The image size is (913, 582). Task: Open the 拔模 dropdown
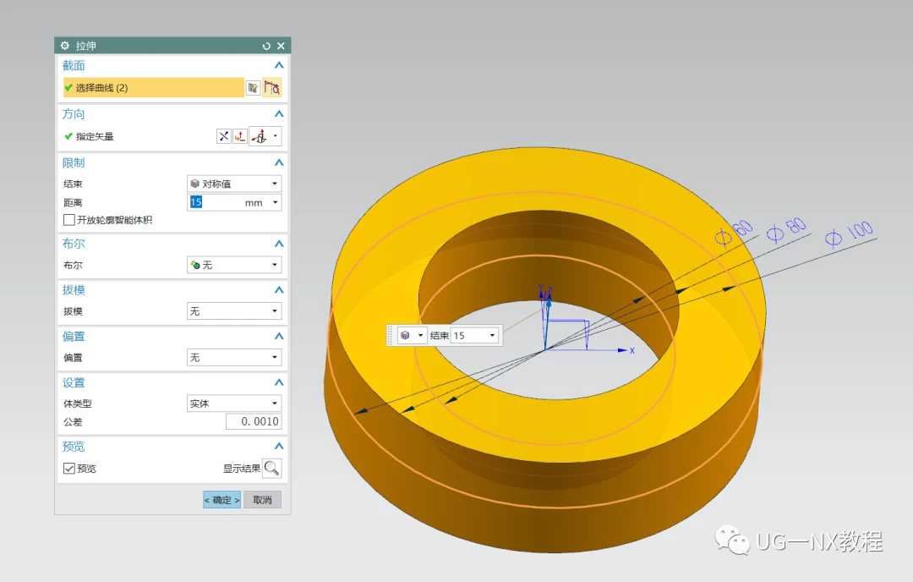tap(234, 311)
